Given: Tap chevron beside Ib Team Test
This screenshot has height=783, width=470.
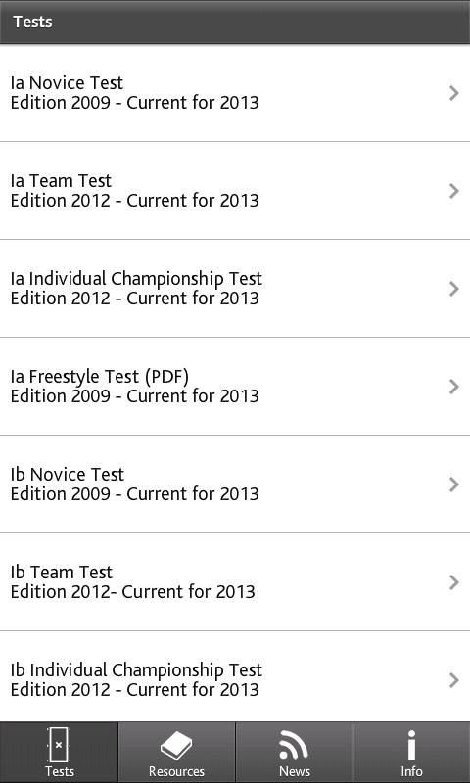Looking at the screenshot, I should tap(454, 582).
